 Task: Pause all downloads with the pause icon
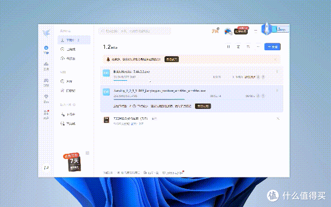229,47
